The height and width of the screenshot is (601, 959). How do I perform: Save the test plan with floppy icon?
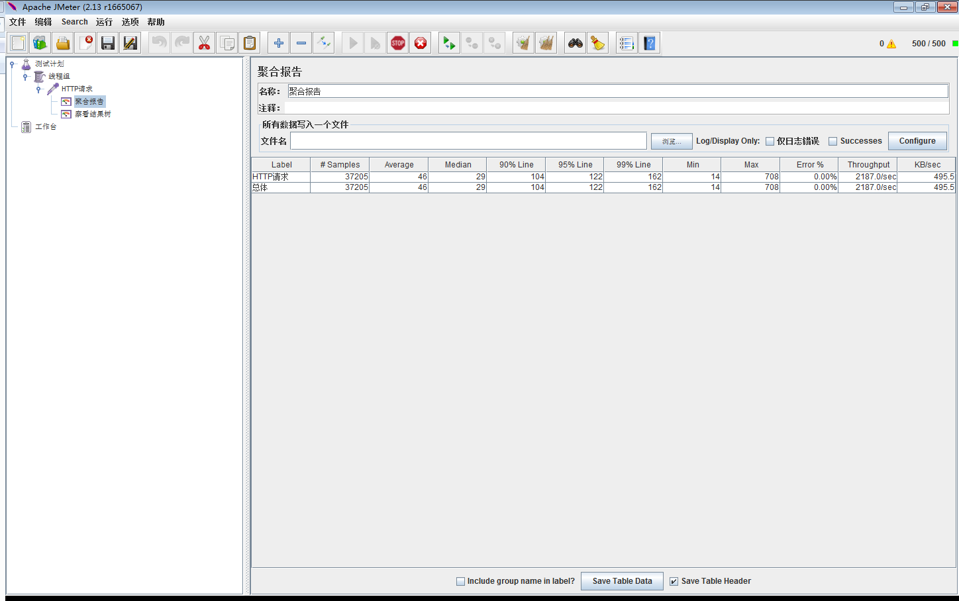pyautogui.click(x=108, y=43)
